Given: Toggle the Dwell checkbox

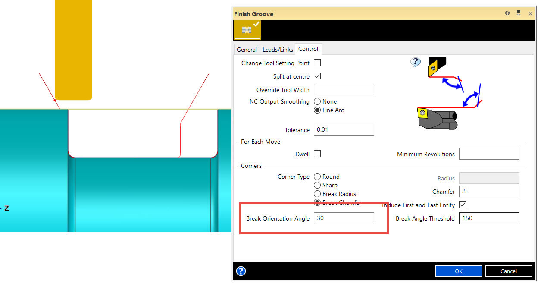Looking at the screenshot, I should coord(317,154).
